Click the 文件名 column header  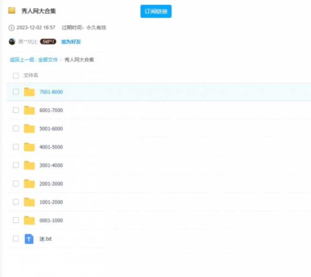[x=31, y=75]
